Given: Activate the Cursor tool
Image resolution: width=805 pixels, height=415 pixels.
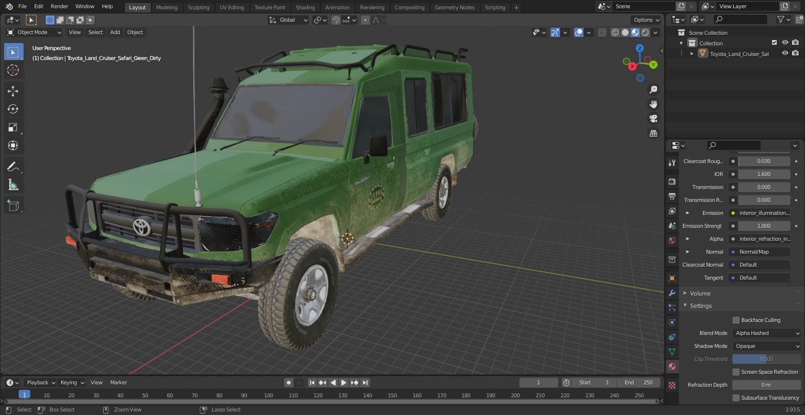Looking at the screenshot, I should [x=13, y=70].
